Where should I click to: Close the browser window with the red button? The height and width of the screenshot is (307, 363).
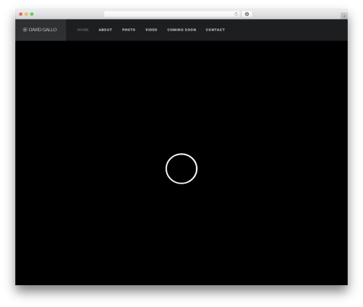click(x=21, y=14)
